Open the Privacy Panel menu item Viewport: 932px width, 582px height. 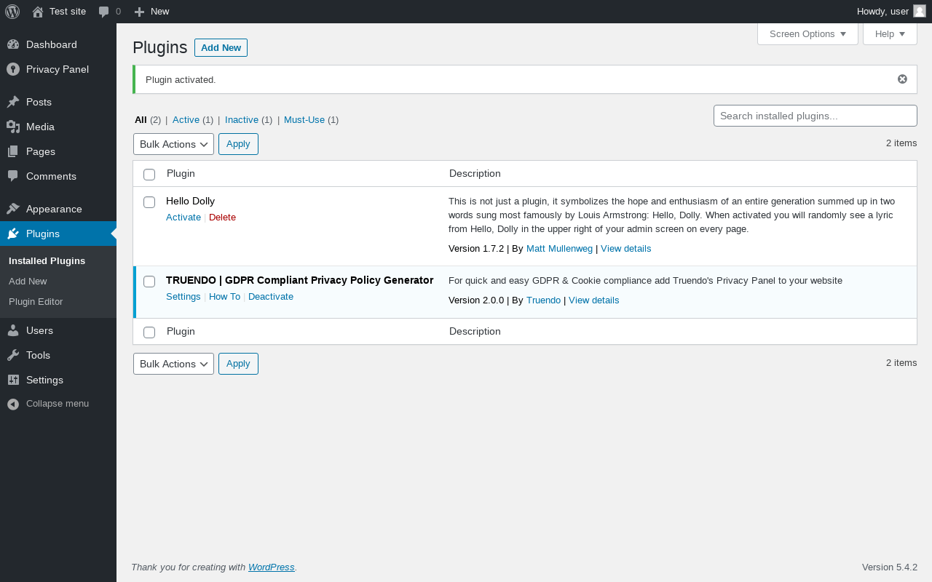(x=58, y=69)
